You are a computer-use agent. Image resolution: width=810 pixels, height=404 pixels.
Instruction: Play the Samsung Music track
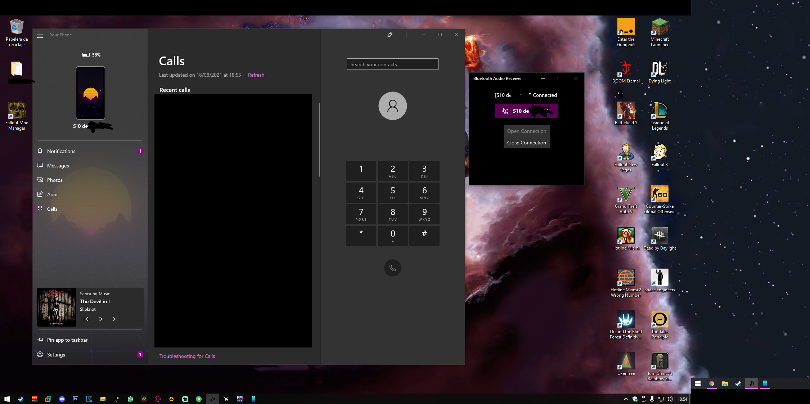[100, 319]
